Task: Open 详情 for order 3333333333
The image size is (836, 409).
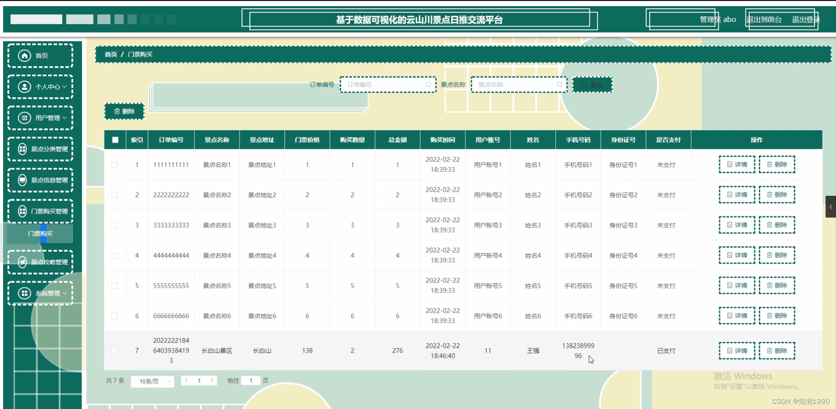Action: (x=737, y=225)
